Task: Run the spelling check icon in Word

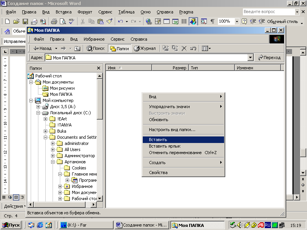Action: coord(71,21)
